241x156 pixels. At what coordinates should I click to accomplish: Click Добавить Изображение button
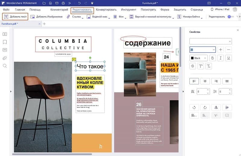[x=46, y=16]
